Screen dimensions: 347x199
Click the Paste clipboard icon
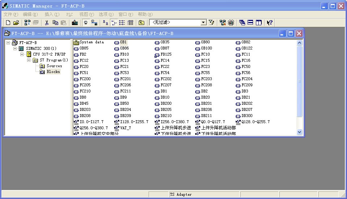tap(64, 22)
